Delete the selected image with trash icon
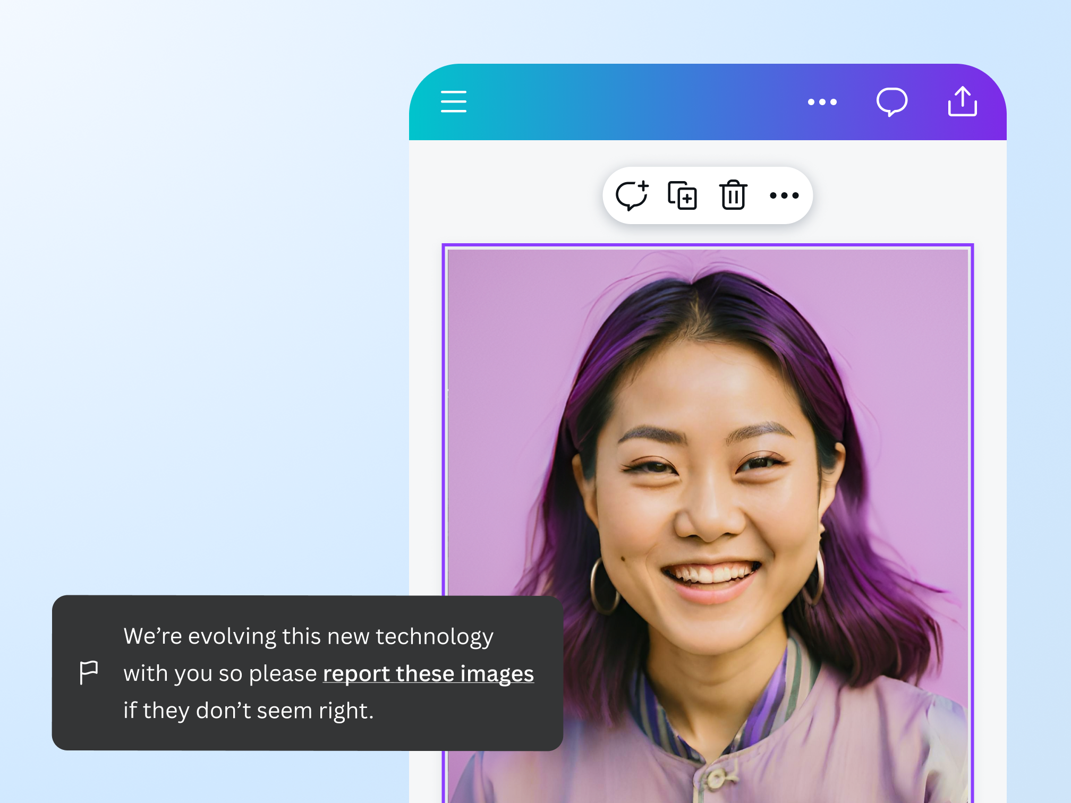1071x803 pixels. 733,195
